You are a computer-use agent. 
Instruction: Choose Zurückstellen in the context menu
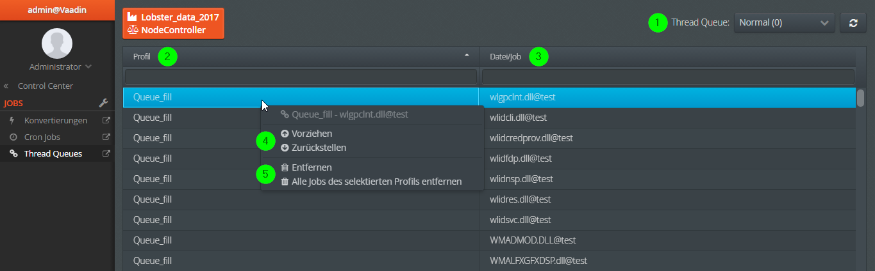coord(319,148)
